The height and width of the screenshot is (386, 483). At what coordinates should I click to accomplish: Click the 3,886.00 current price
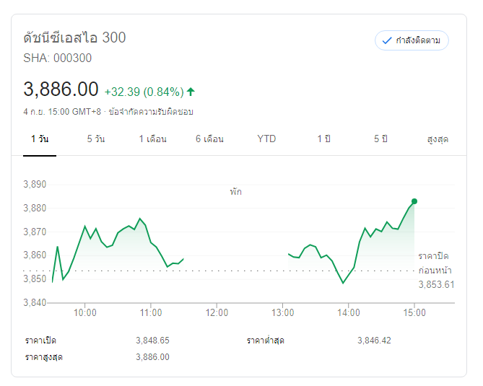61,89
